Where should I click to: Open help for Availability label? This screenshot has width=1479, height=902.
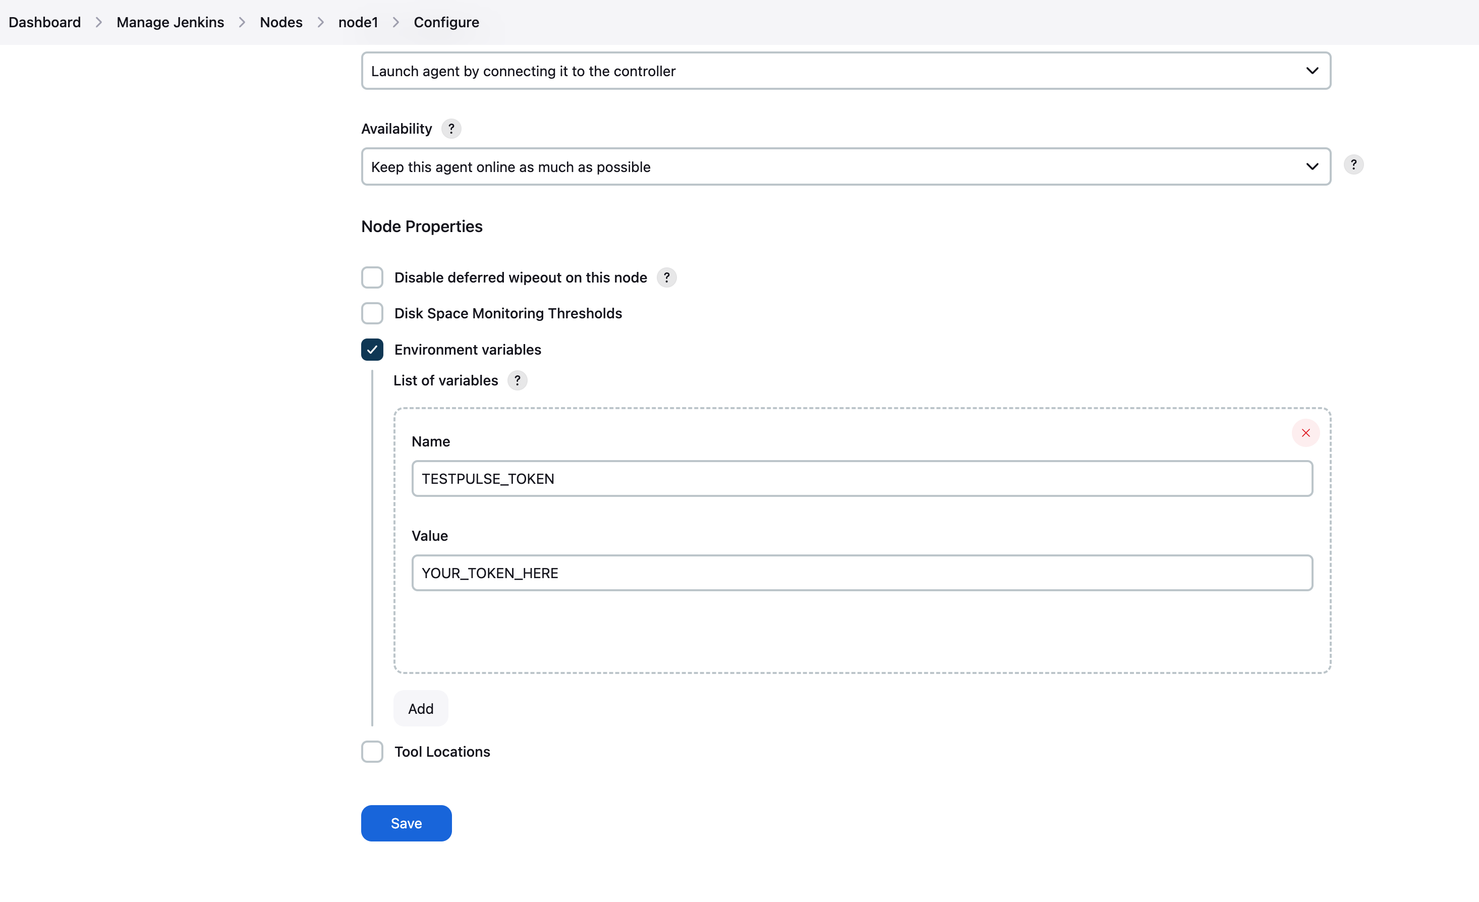451,129
